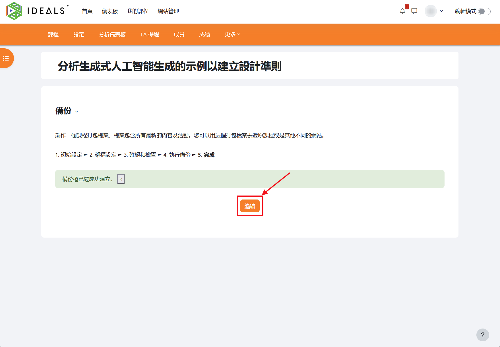The width and height of the screenshot is (500, 347).
Task: Open the messaging chat bubble icon
Action: point(414,11)
